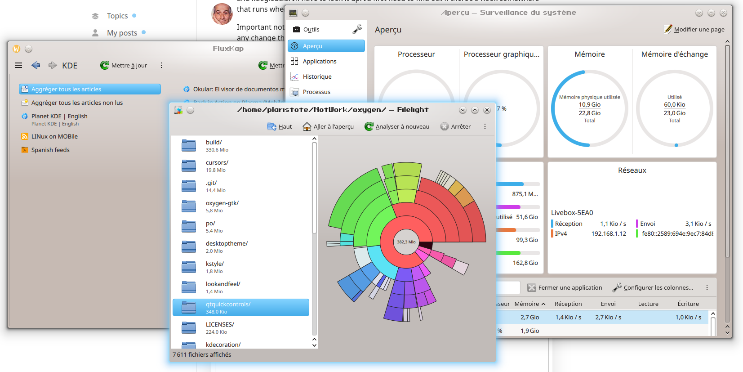Open Historique page in the sidebar
743x372 pixels.
(317, 76)
